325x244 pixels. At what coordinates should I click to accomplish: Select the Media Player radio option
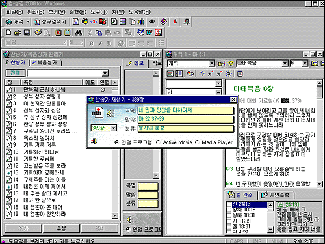tap(197, 142)
